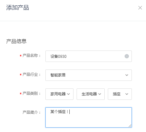Open the 生活电器 subcategory dropdown

(x=91, y=94)
